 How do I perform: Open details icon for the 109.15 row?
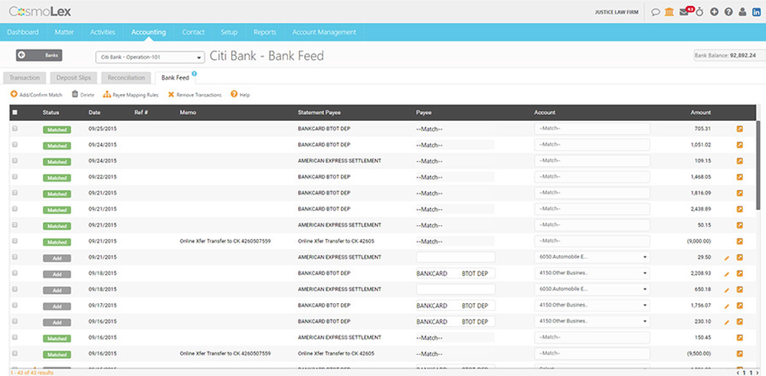[740, 161]
